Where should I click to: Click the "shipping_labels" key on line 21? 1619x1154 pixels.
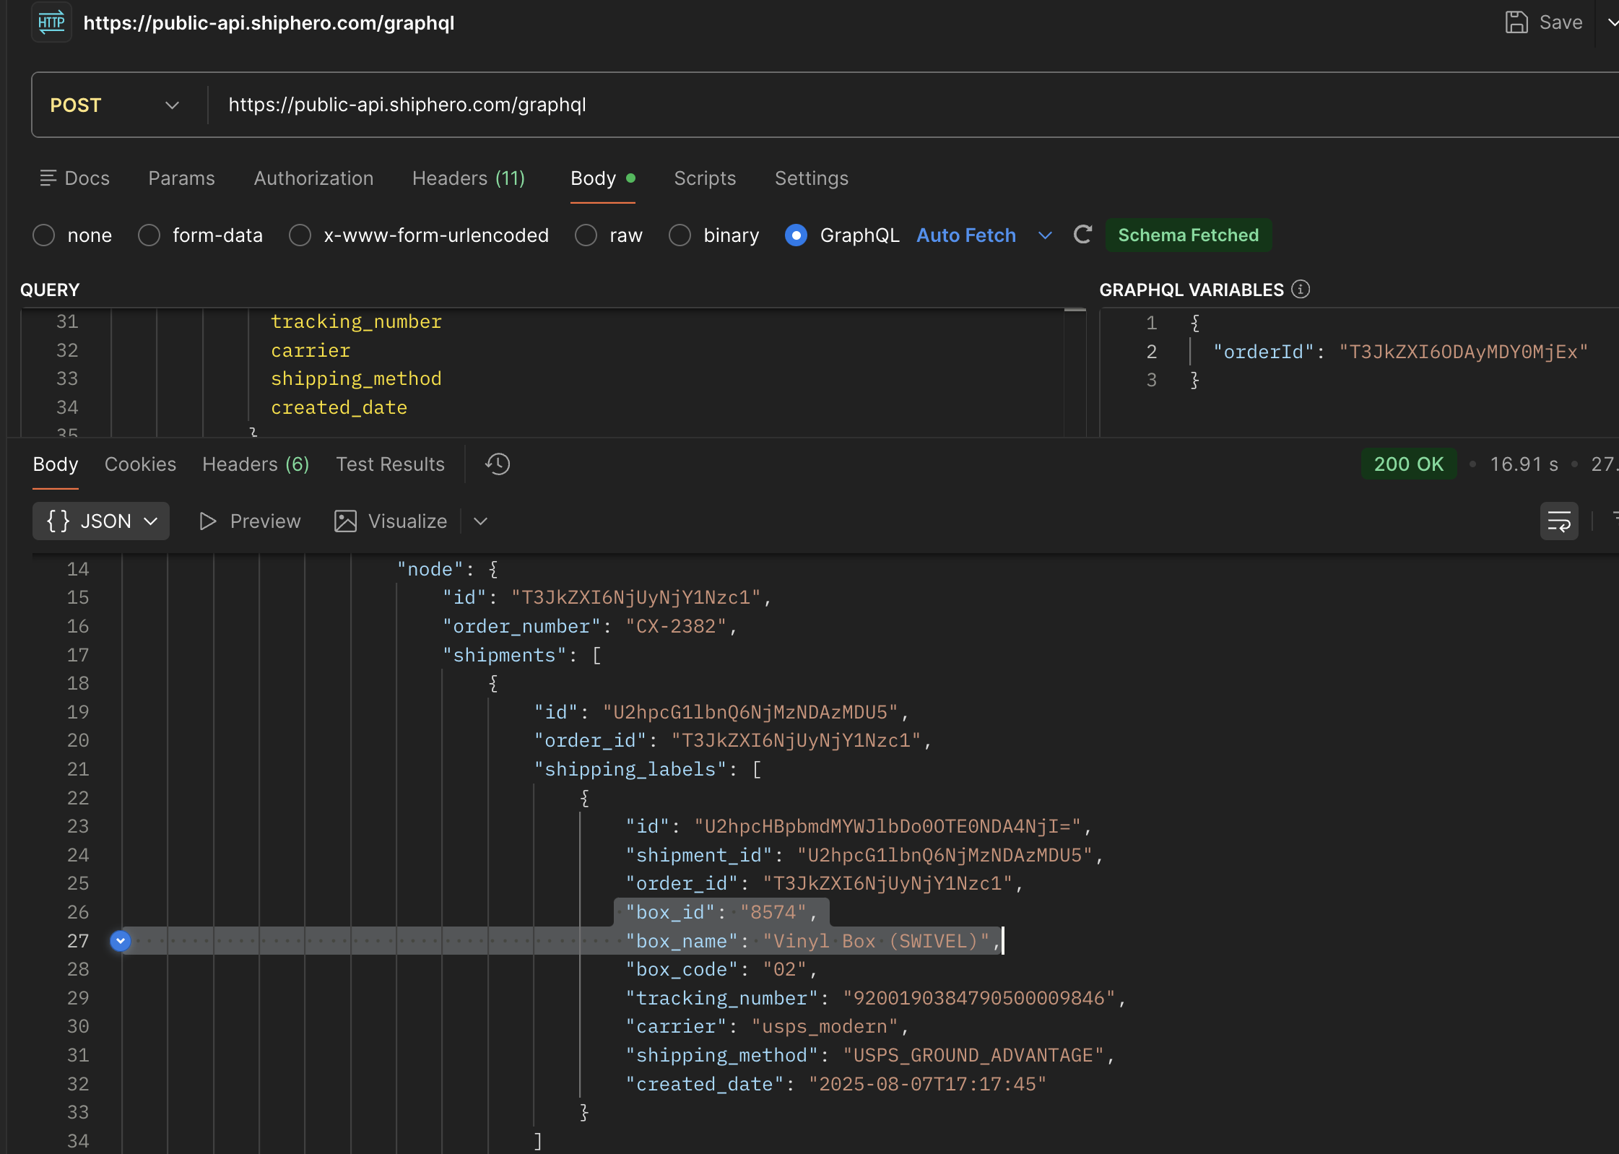[630, 769]
